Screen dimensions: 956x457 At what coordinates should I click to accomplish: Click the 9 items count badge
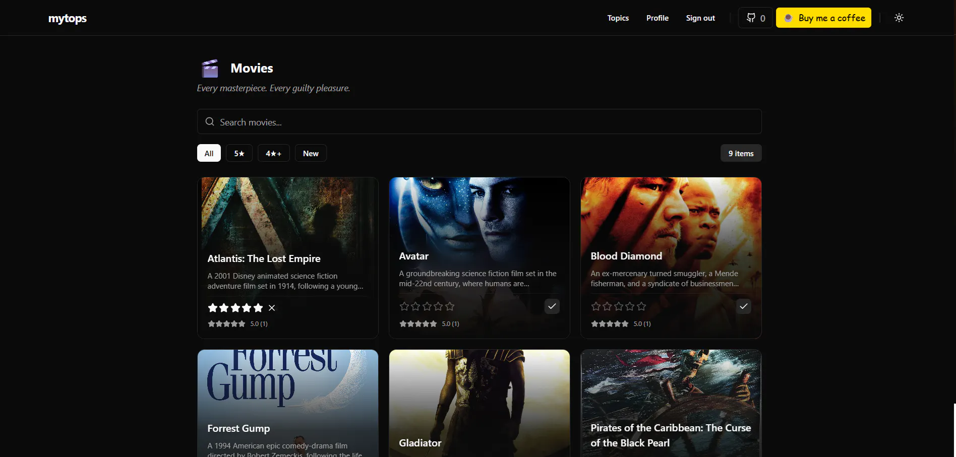(741, 153)
